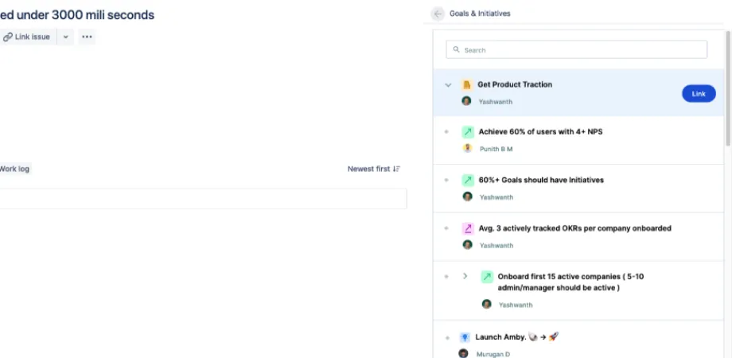Click the goals panel vertical scrollbar
732x358 pixels.
pos(727,88)
